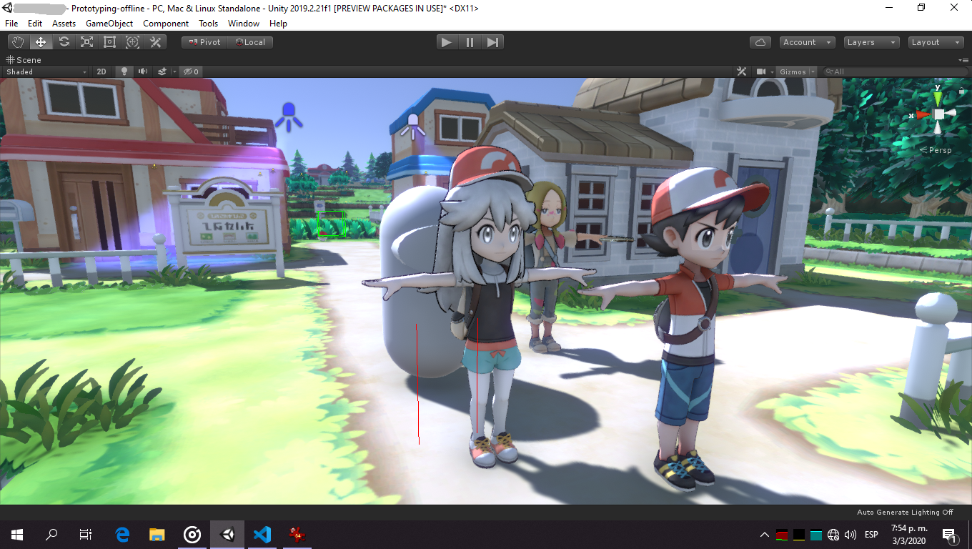Select the Scale tool

(x=86, y=42)
